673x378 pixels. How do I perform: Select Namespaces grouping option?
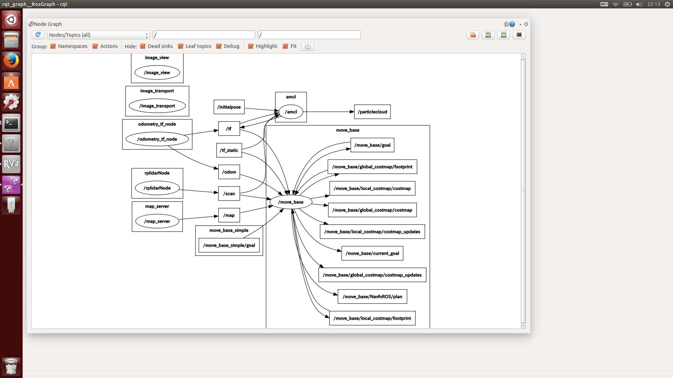point(53,46)
